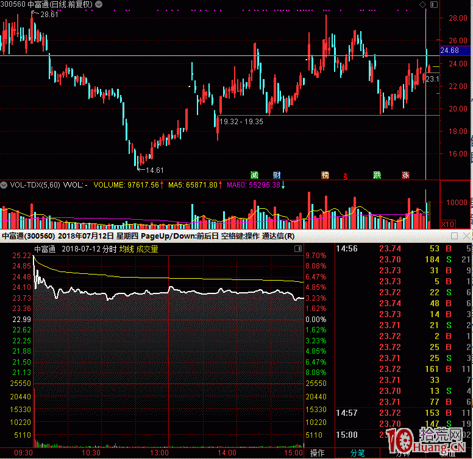The width and height of the screenshot is (473, 459).
Task: Click the MA5: 65871.80 readout
Action: (193, 184)
